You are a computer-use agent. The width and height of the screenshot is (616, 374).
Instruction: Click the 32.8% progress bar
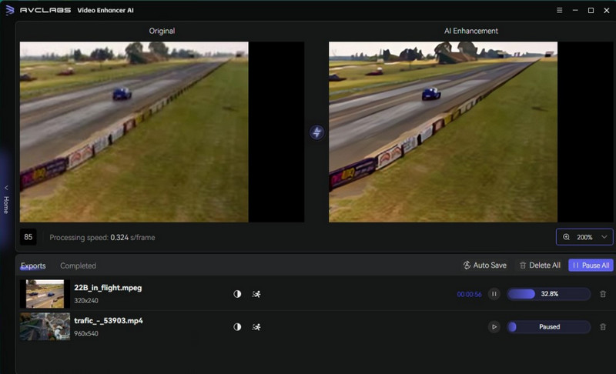click(548, 294)
